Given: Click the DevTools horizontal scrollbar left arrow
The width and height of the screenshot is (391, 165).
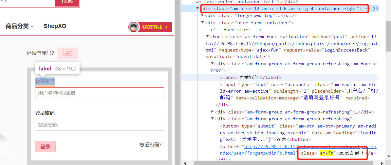Looking at the screenshot, I should [184, 163].
